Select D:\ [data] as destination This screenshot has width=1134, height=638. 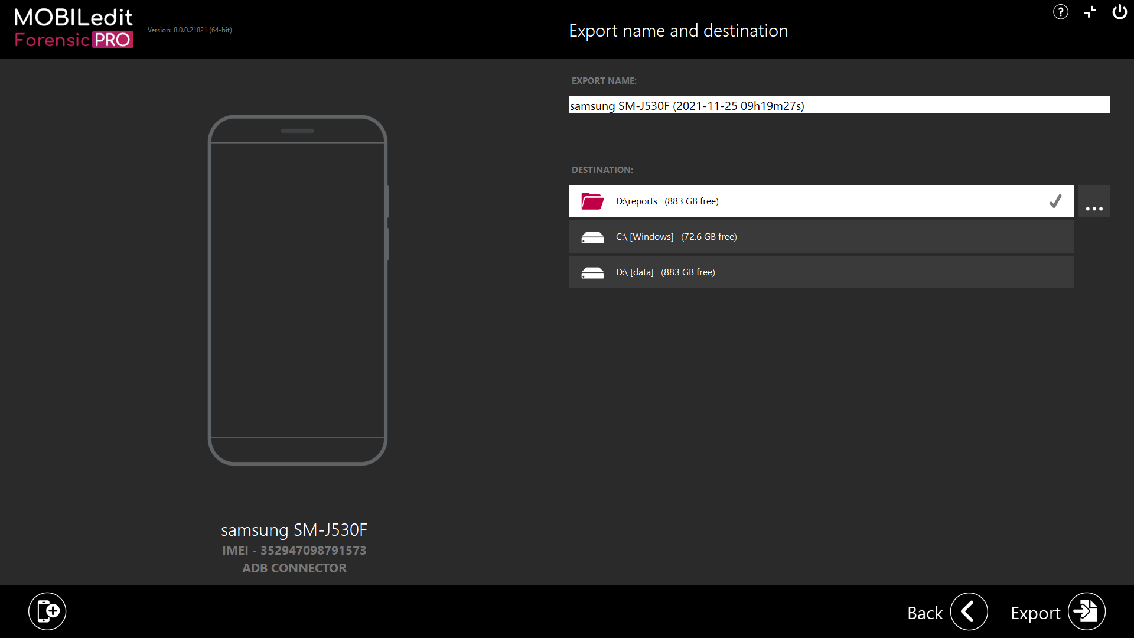pos(821,272)
